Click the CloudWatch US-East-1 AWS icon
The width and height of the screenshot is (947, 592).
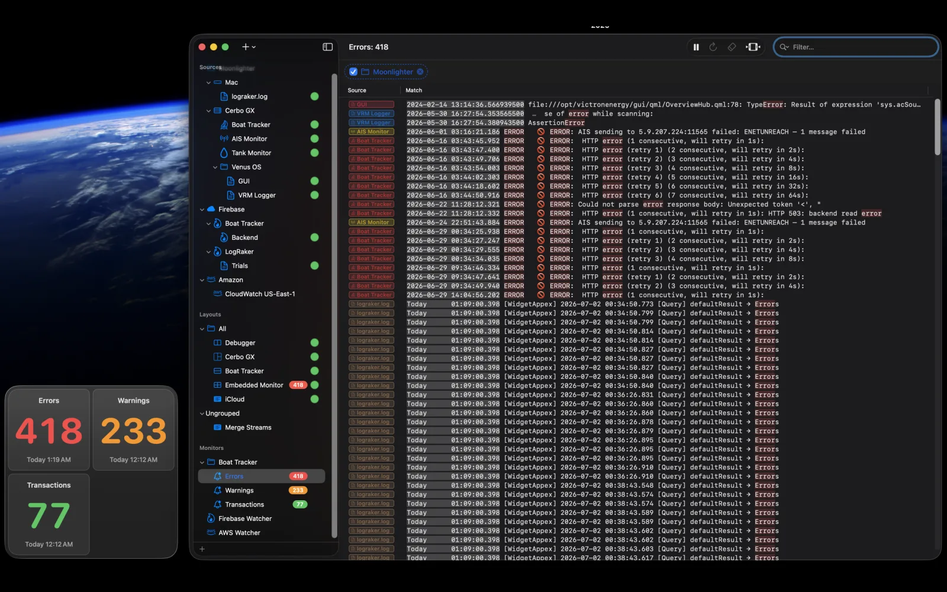tap(217, 294)
